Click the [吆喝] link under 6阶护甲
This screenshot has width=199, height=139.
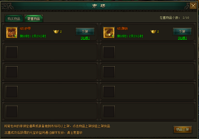point(85,38)
